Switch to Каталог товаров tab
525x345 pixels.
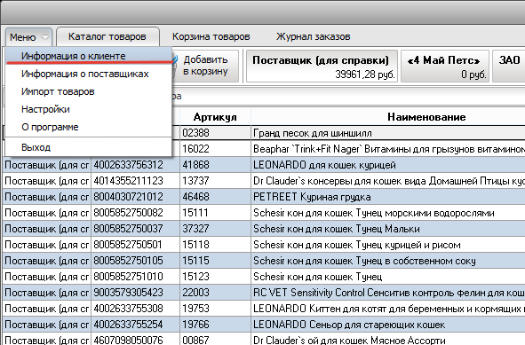(x=107, y=36)
